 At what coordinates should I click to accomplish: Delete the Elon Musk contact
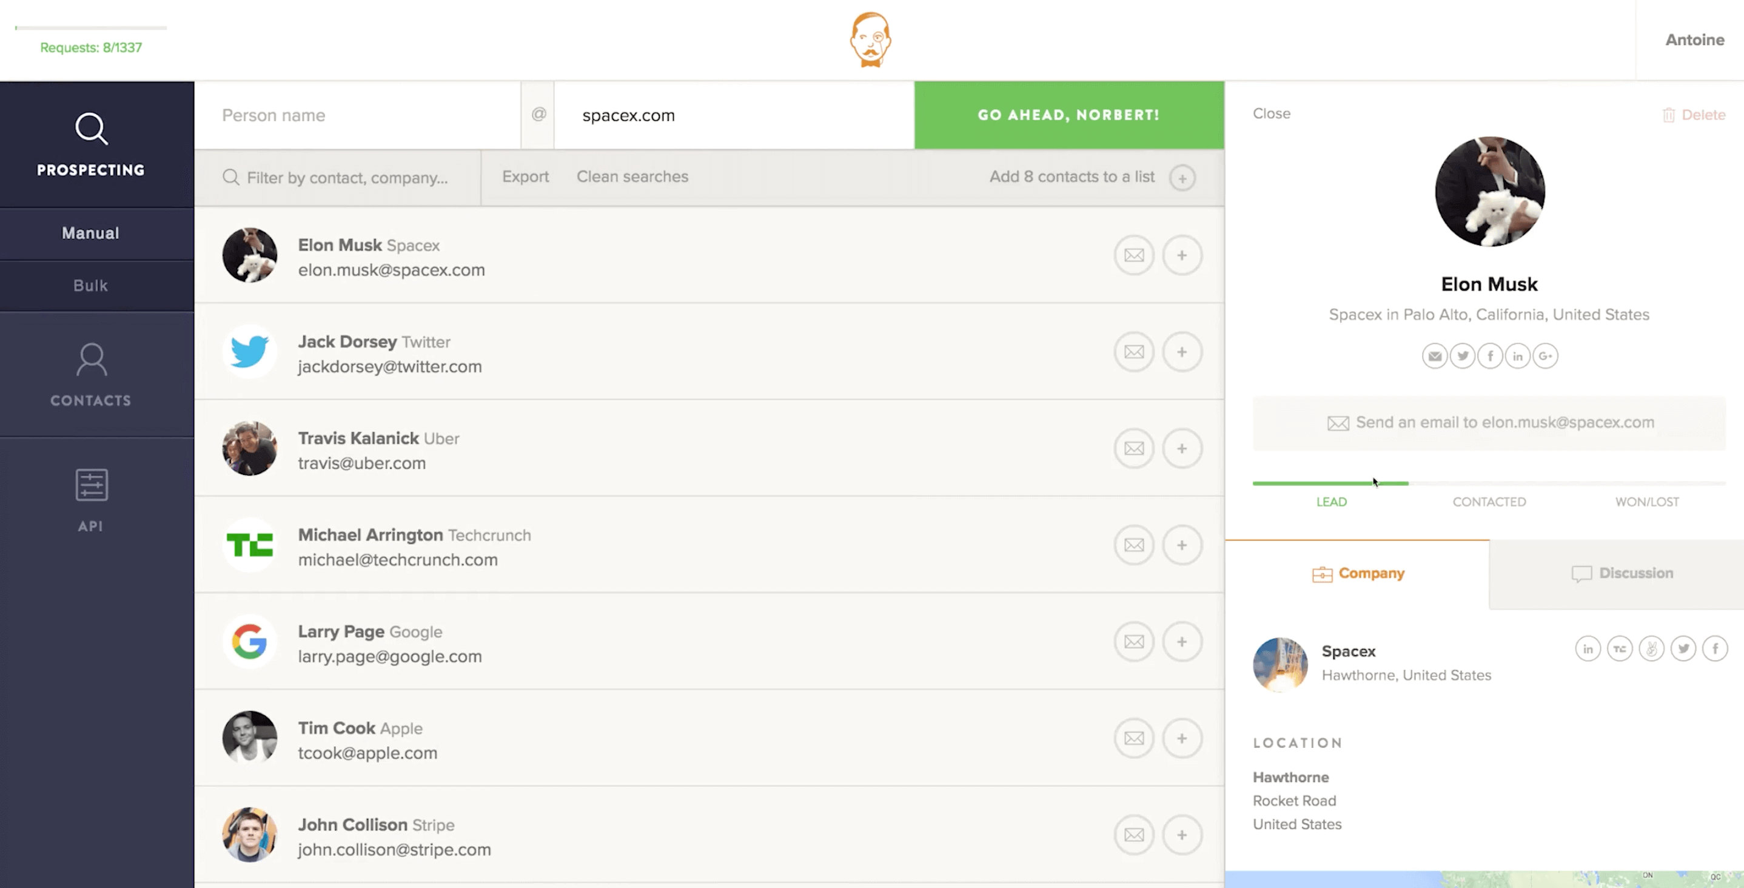tap(1694, 115)
